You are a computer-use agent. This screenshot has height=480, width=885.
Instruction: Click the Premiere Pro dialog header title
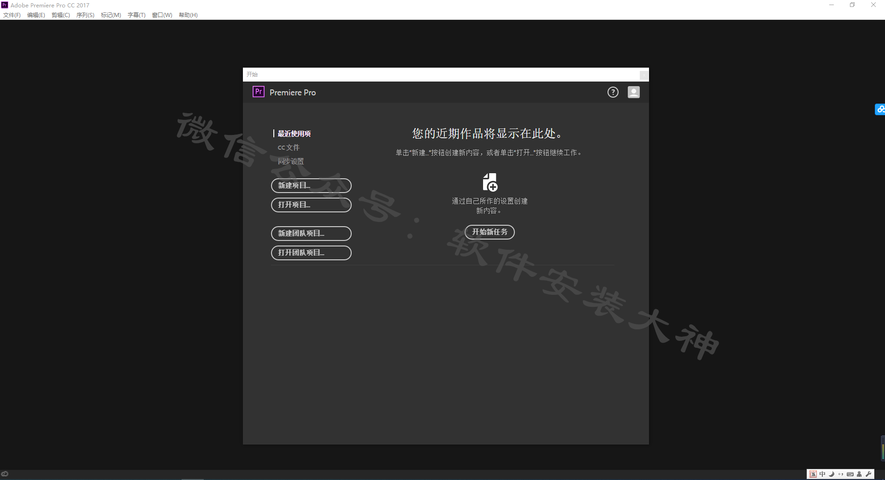(x=293, y=93)
